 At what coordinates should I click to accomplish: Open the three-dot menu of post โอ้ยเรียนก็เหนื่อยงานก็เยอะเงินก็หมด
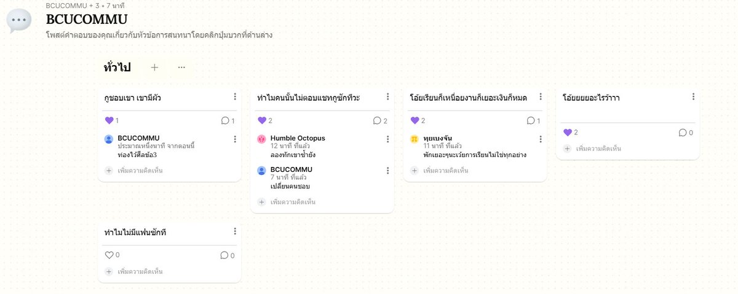coord(540,97)
